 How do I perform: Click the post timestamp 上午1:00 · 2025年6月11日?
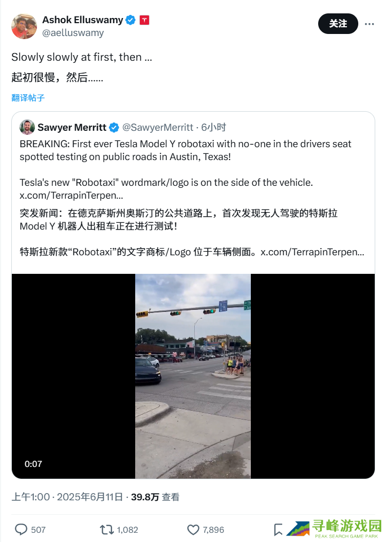click(67, 497)
